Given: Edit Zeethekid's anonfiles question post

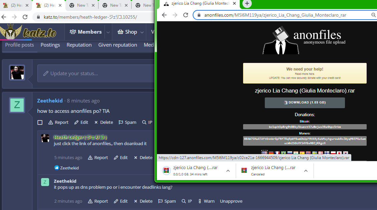Looking at the screenshot, I should click(81, 122).
